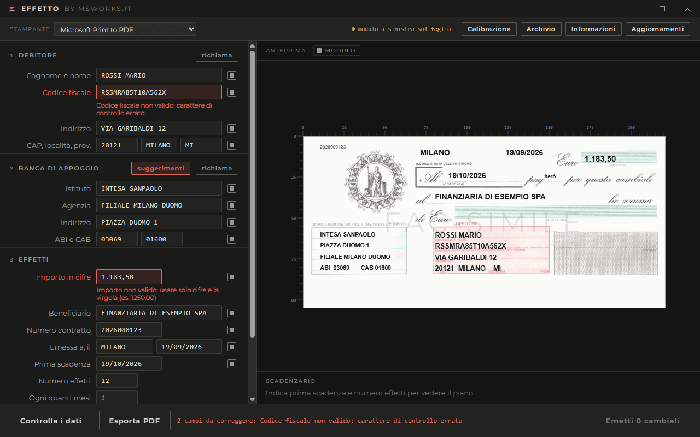
Task: Click the BANCA DI APPOGGIO section heading
Action: pyautogui.click(x=59, y=168)
